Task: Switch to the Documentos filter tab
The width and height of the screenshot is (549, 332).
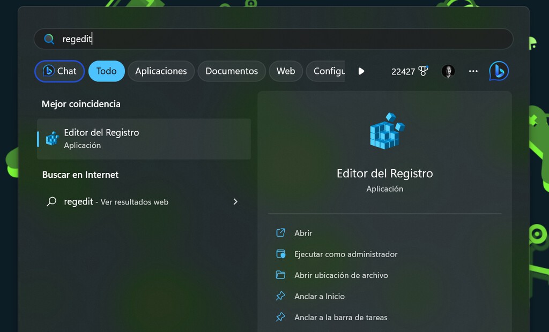Action: (231, 71)
